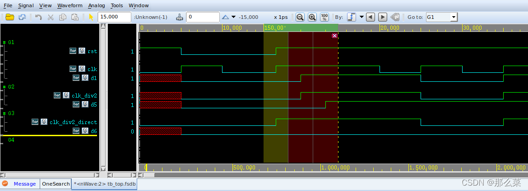Open the Analog menu
Viewport: 528px width, 191px height.
pos(97,5)
